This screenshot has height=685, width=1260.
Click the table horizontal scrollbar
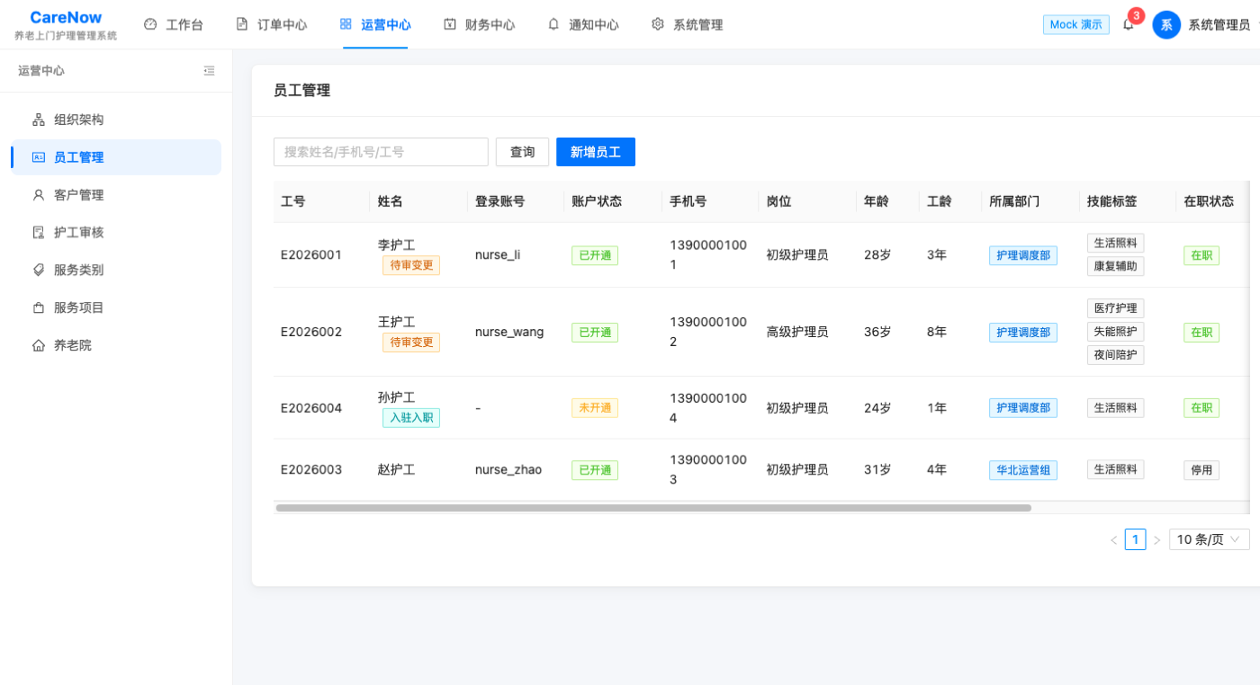pyautogui.click(x=653, y=508)
